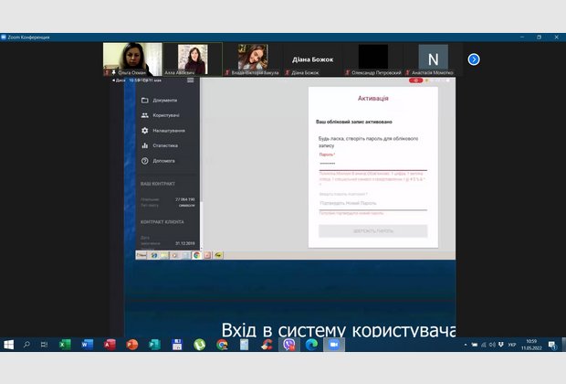Select Ольга Окман video thumbnail

click(132, 59)
